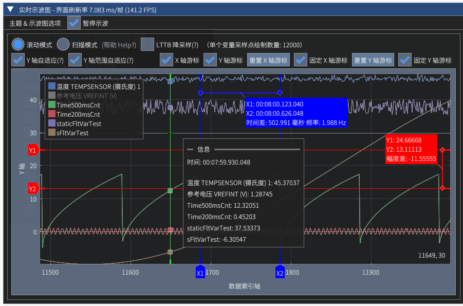Click the red Y1 cursor tag
Screen dimensions: 463x306
coord(33,150)
